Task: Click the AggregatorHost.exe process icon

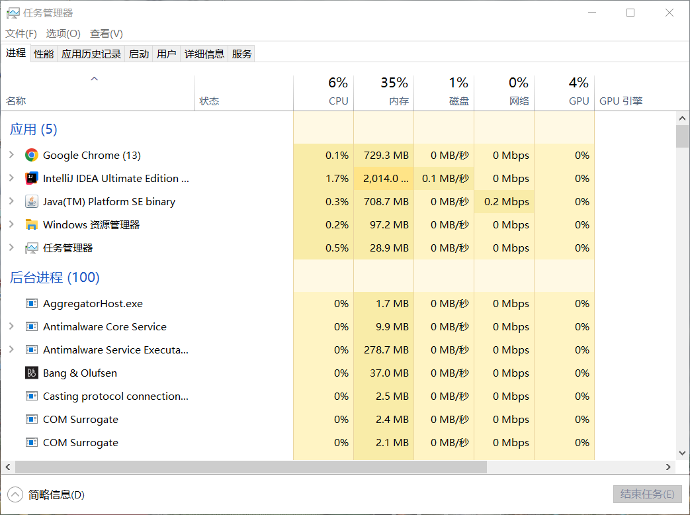Action: click(31, 304)
